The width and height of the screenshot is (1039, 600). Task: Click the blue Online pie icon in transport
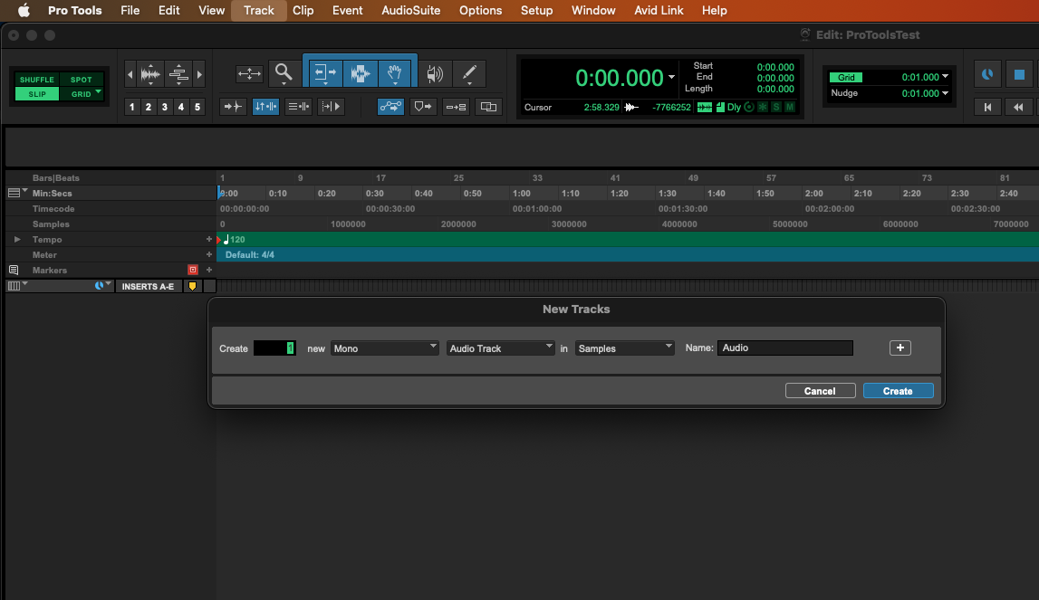click(x=987, y=74)
